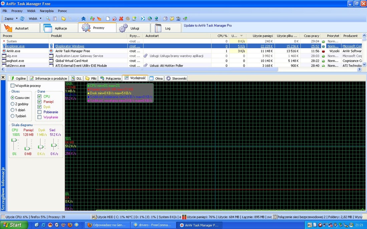
Task: Open the Sterowniki details tab
Action: point(176,78)
